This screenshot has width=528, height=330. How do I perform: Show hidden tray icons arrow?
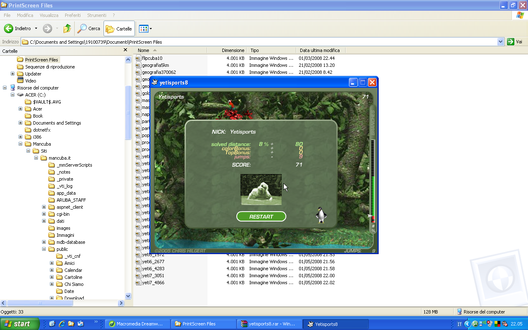pyautogui.click(x=467, y=324)
